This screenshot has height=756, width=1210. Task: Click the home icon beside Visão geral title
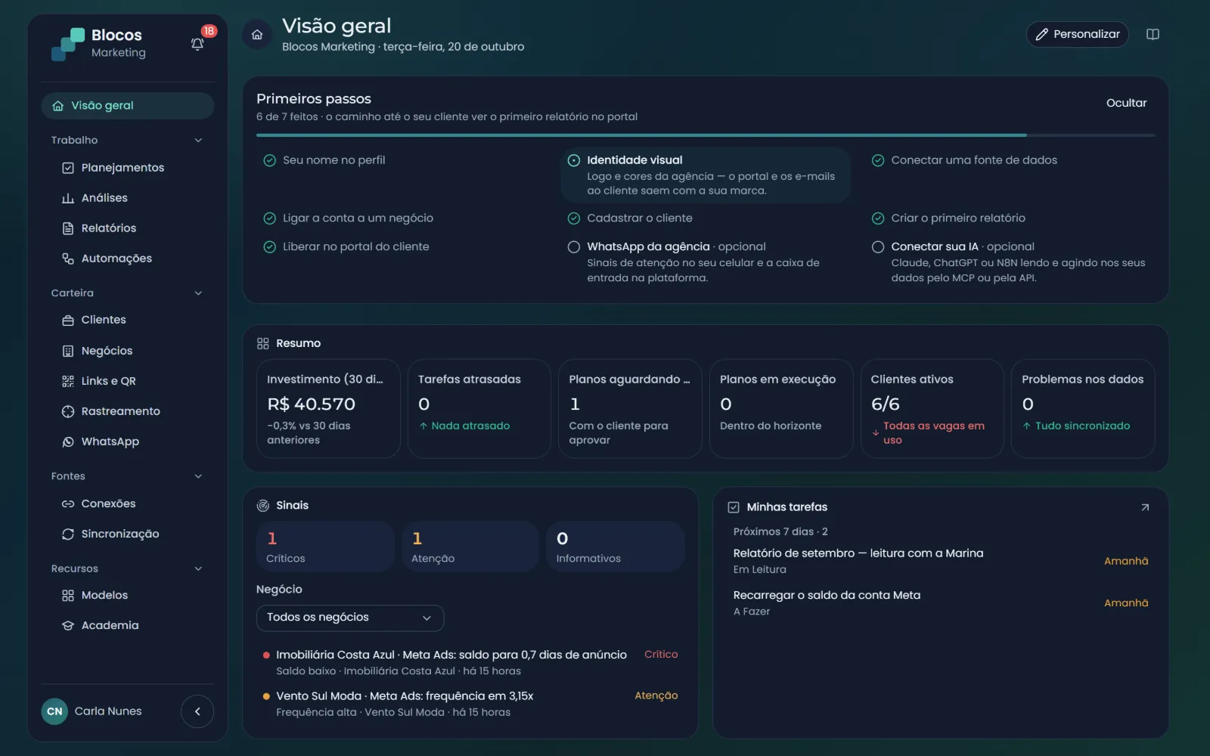[257, 35]
